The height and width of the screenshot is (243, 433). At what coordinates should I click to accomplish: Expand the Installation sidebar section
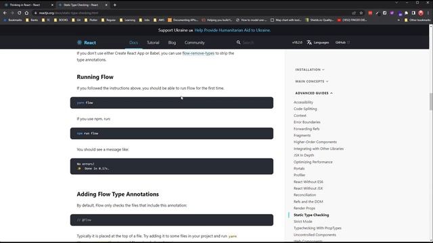(310, 70)
